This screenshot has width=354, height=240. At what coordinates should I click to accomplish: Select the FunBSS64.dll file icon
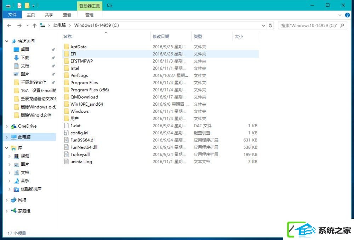point(67,140)
